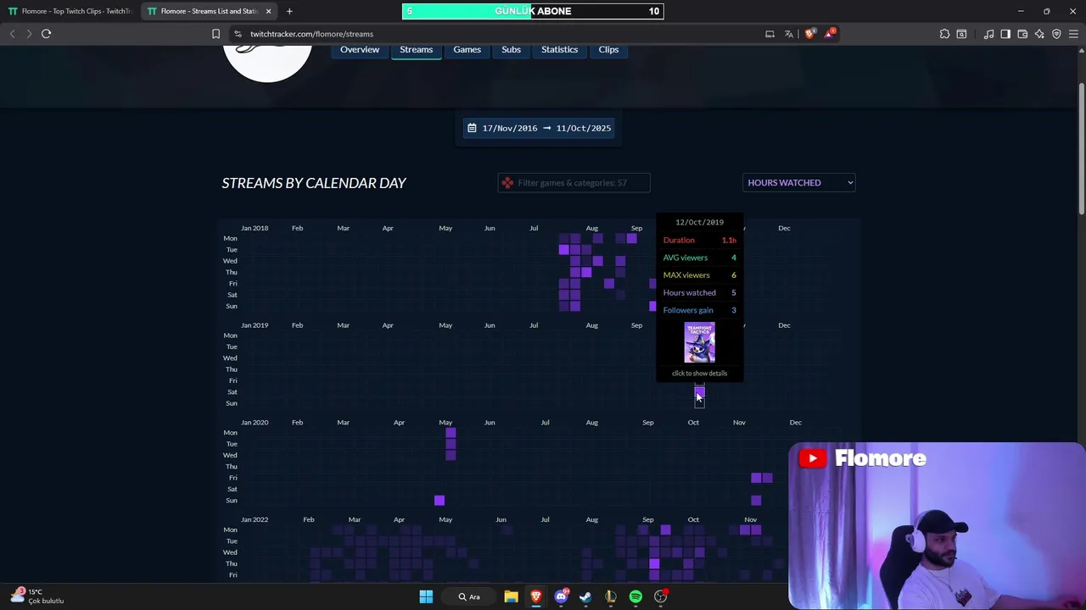Open OBS Studio from the taskbar
Screen dimensions: 1086x610
[660, 596]
